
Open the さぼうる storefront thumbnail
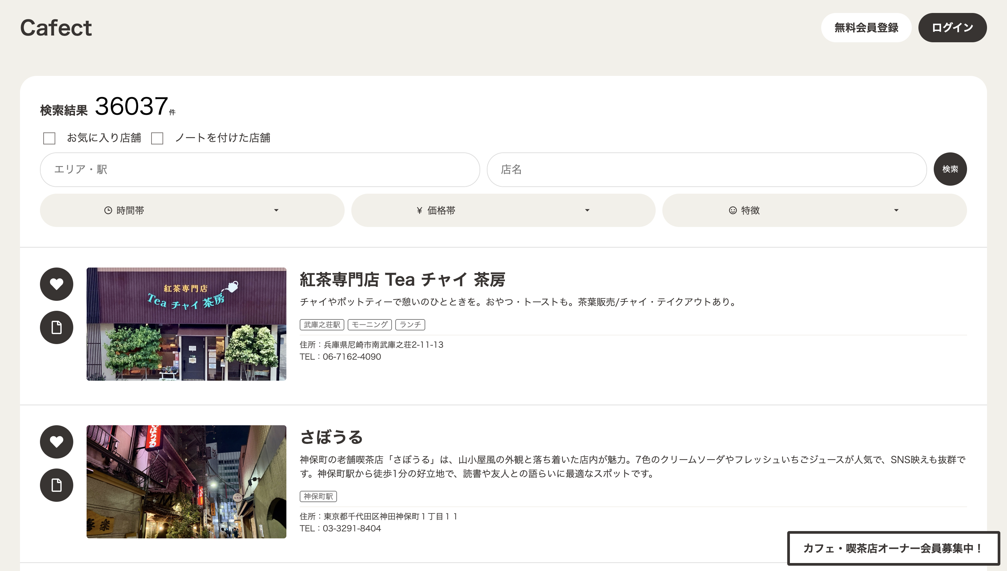(186, 481)
